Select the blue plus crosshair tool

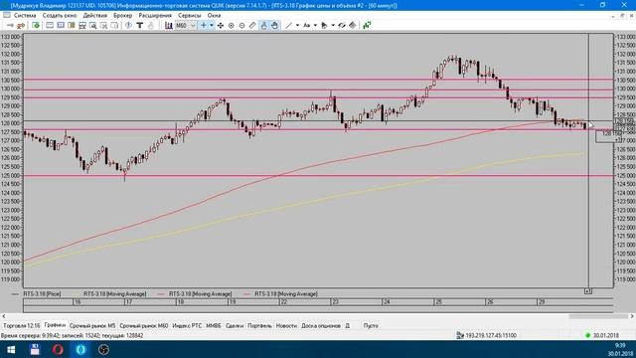pos(203,26)
